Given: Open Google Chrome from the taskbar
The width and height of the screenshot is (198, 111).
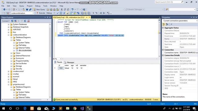Looking at the screenshot, I should click(x=75, y=108).
